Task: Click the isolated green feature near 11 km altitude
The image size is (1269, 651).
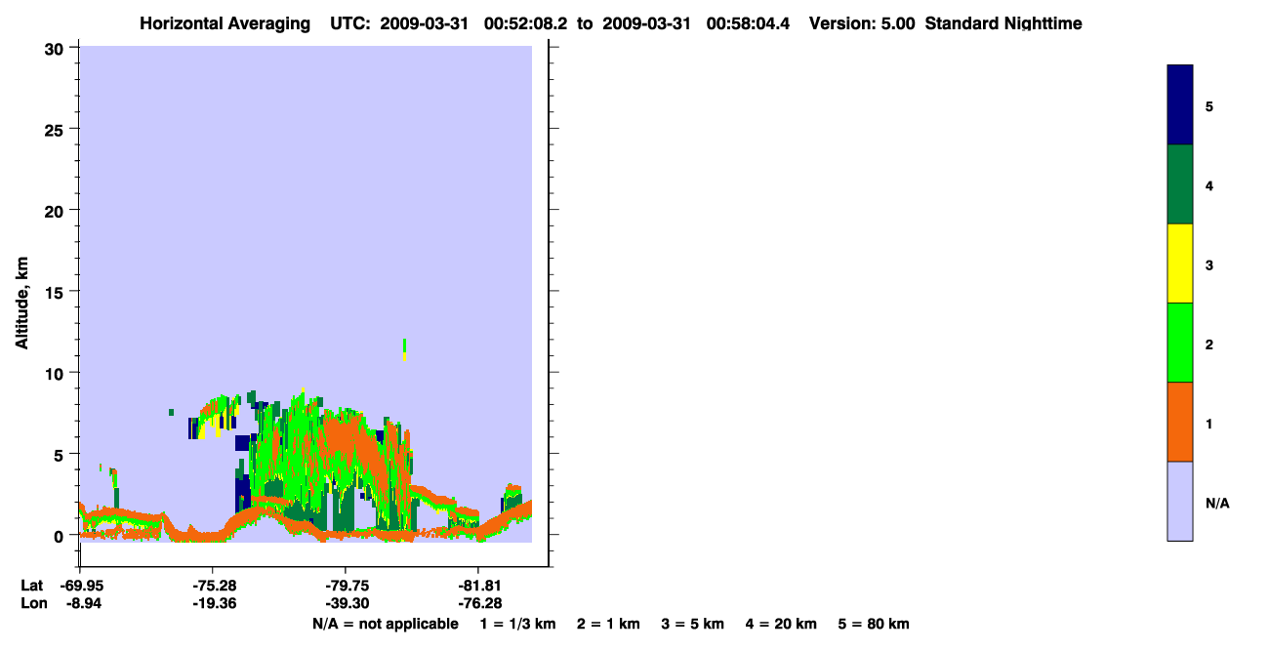Action: [404, 348]
